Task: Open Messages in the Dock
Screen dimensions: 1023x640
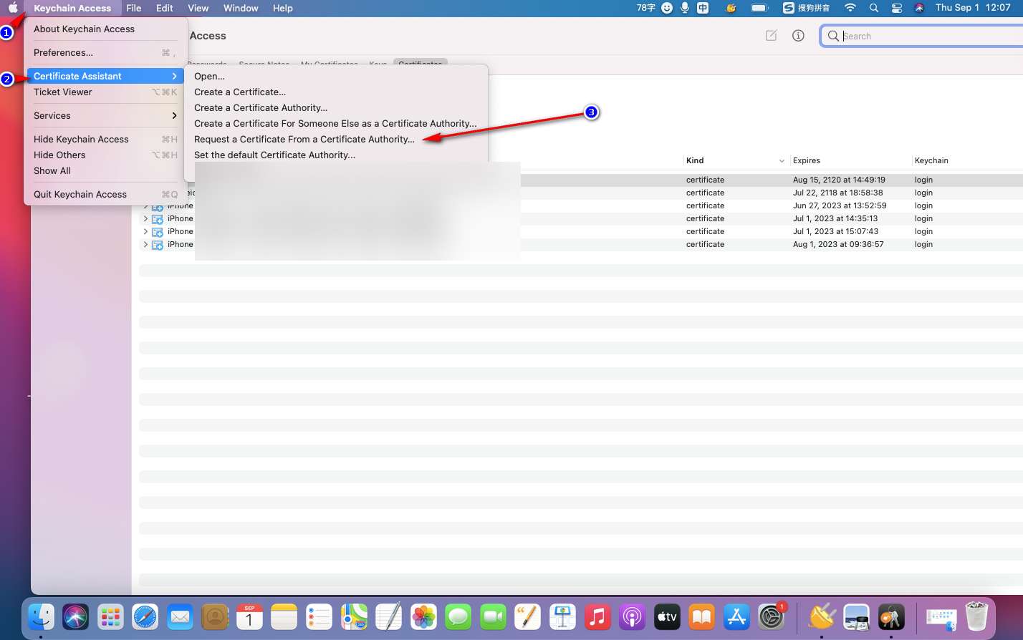Action: point(458,616)
